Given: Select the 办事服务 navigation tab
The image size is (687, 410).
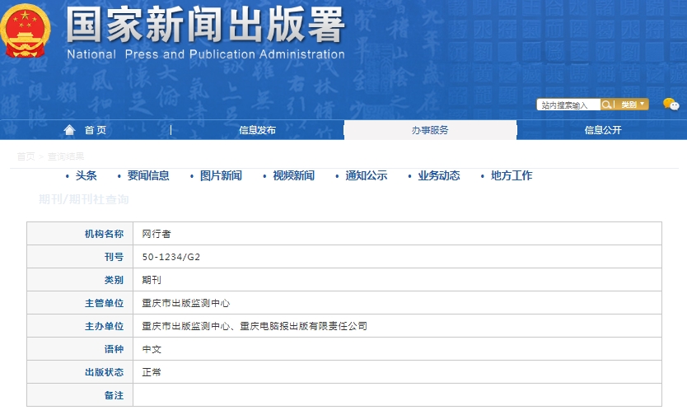Looking at the screenshot, I should tap(430, 130).
